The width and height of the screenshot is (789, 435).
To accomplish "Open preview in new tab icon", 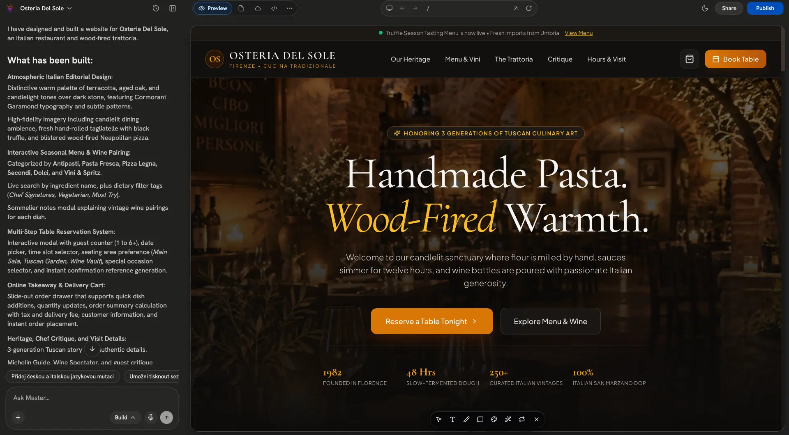I will (515, 8).
